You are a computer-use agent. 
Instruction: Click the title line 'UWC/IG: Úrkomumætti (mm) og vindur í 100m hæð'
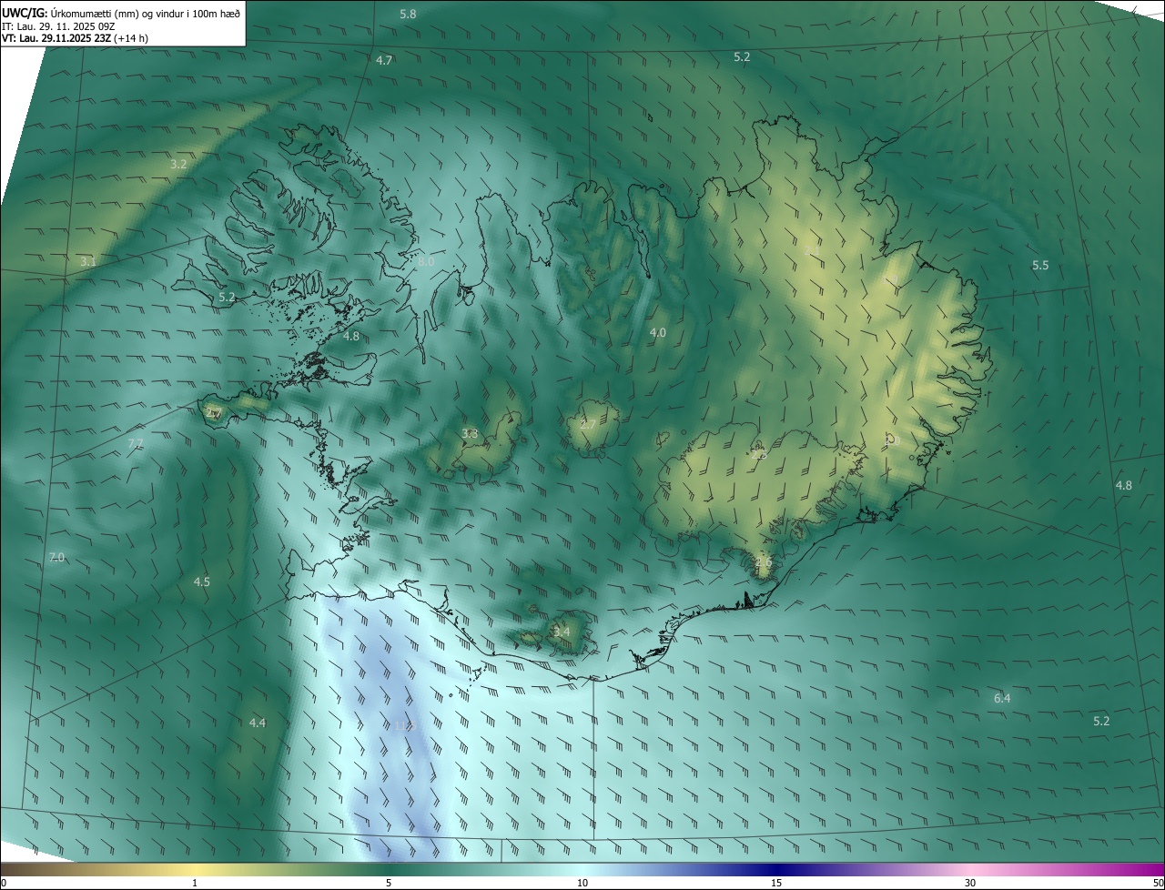[121, 13]
